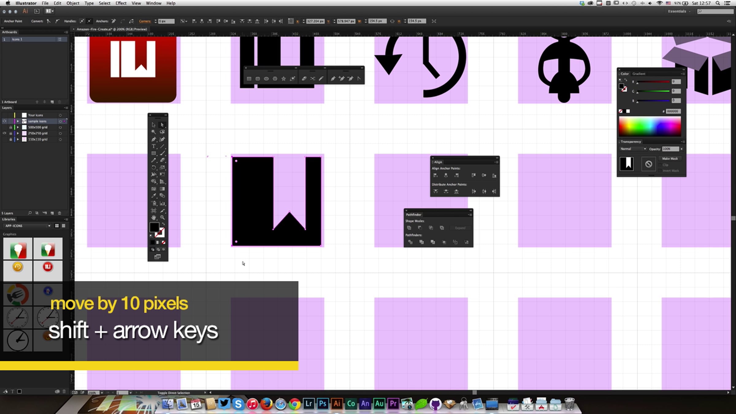Open the blending mode Normal dropdown
The width and height of the screenshot is (736, 414).
633,149
